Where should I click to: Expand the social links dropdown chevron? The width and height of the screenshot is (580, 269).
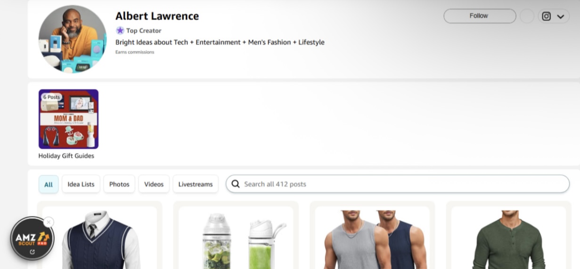[x=560, y=16]
